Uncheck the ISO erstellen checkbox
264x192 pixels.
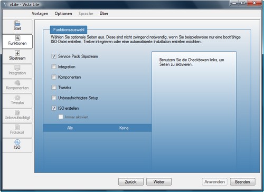(x=54, y=108)
